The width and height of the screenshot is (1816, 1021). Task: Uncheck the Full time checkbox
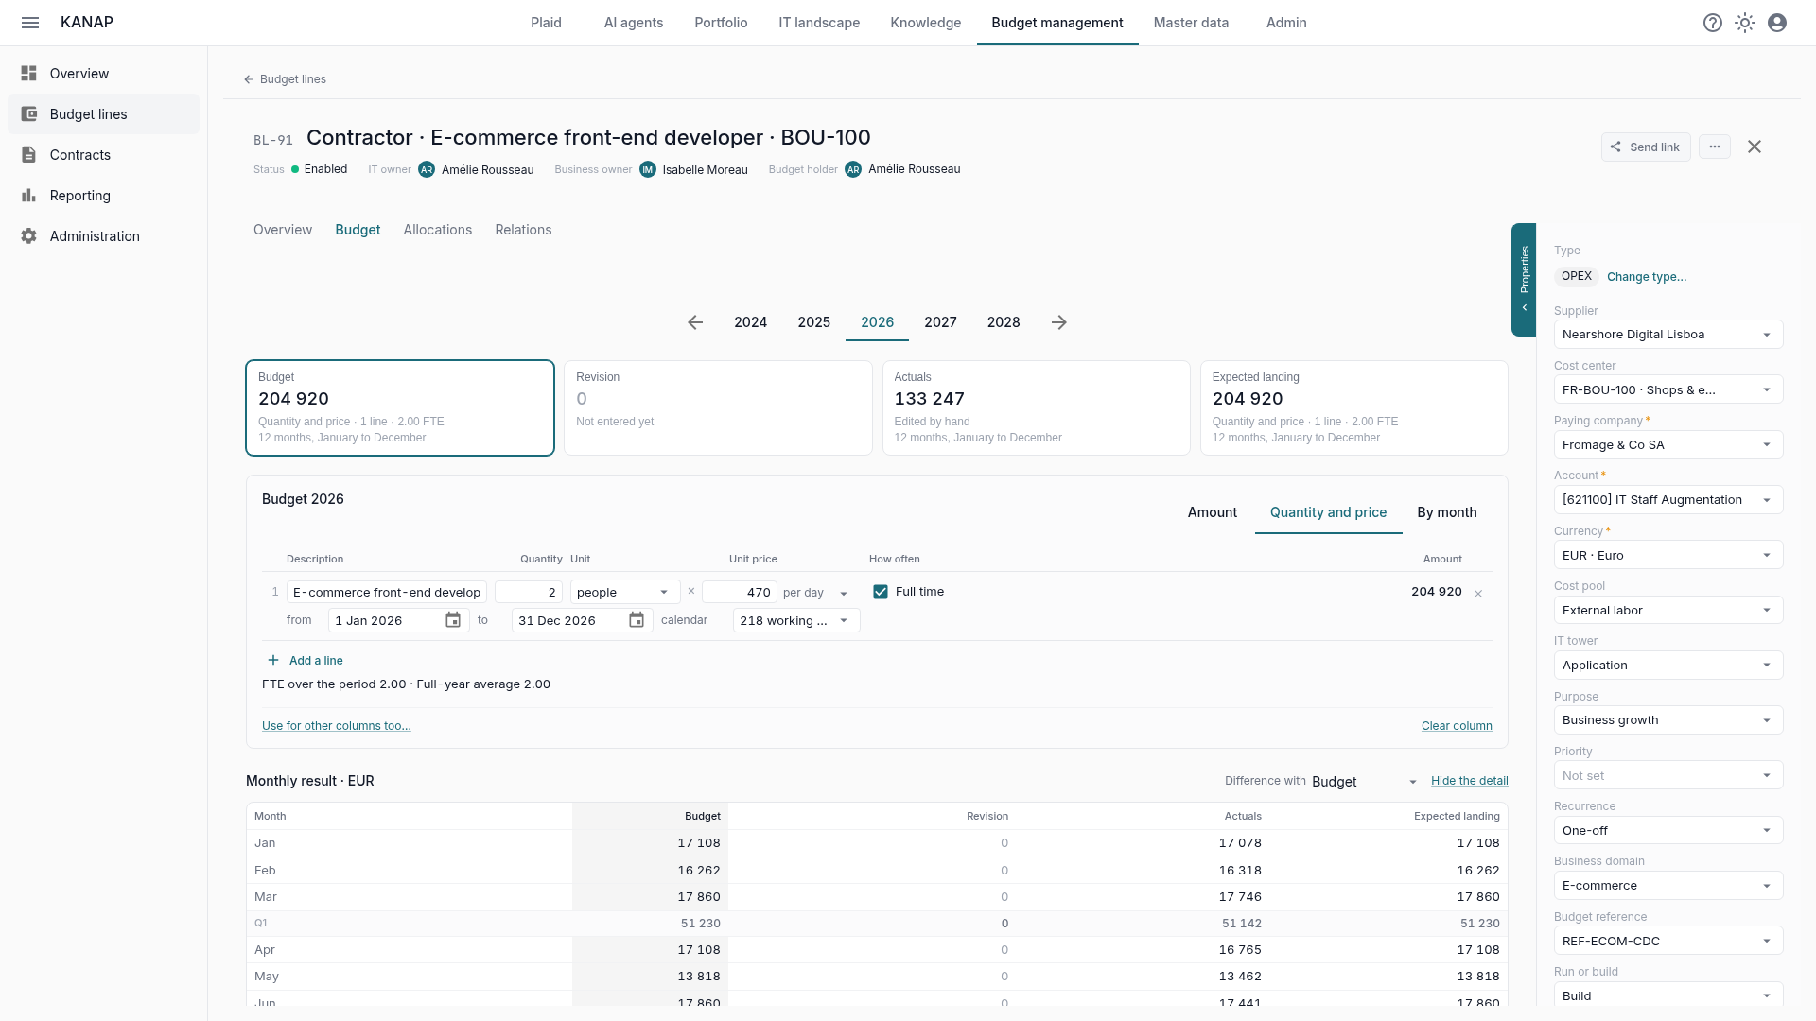tap(881, 592)
